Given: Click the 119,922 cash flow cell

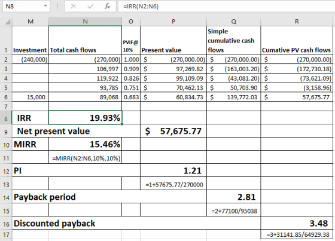Looking at the screenshot, I should click(85, 78).
